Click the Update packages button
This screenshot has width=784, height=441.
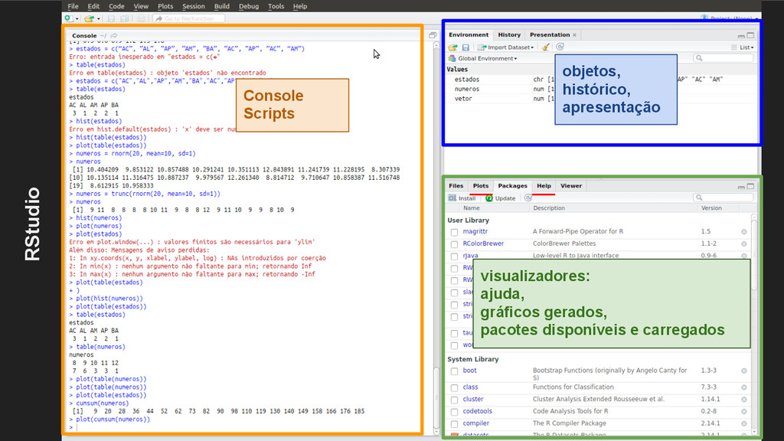click(x=501, y=198)
